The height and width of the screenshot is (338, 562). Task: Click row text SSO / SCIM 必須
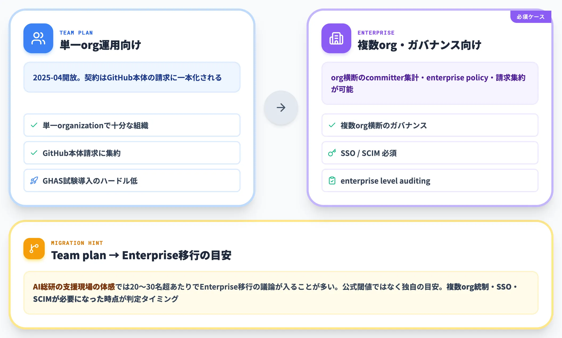pos(369,153)
